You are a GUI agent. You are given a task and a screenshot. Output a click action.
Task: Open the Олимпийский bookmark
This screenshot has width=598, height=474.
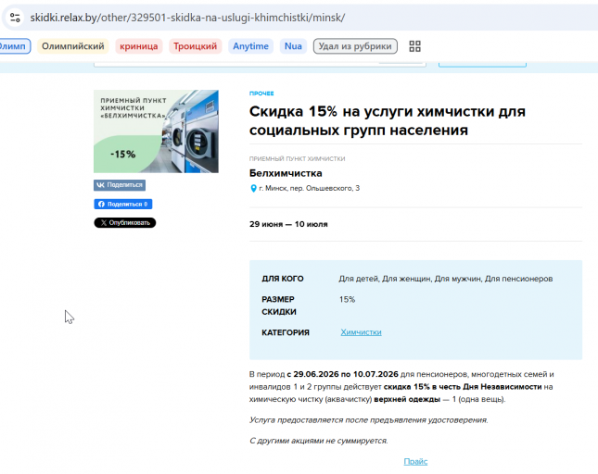(73, 46)
